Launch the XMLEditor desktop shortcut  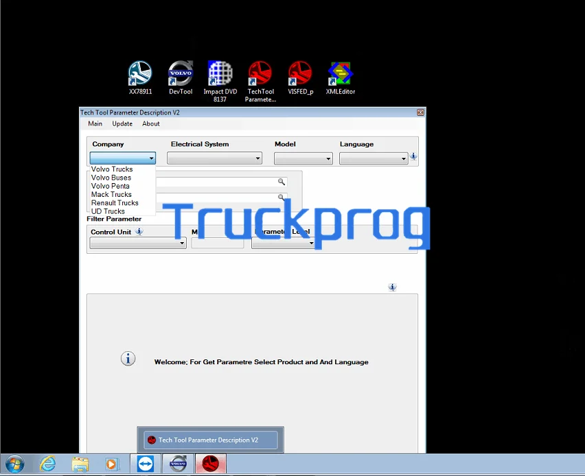coord(341,78)
